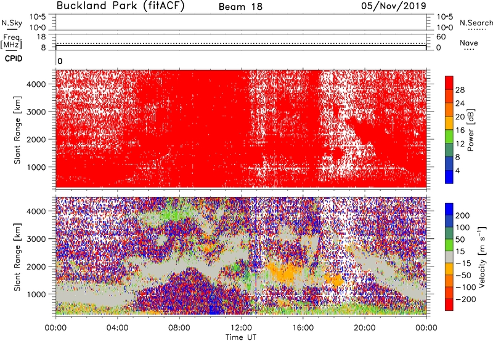Click the orange velocity patch near 15:00 UT

coord(284,273)
